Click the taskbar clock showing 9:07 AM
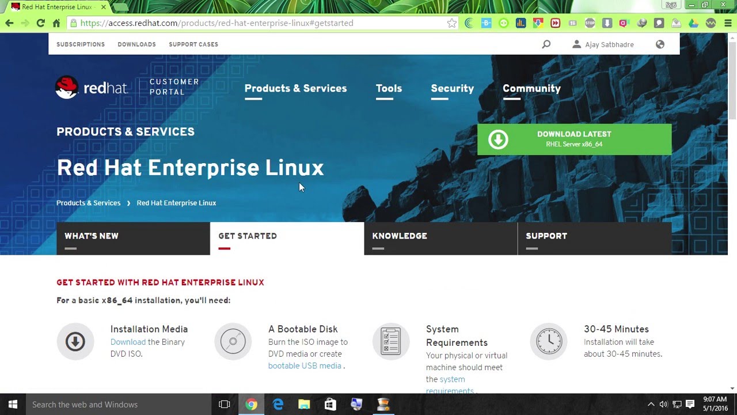The height and width of the screenshot is (415, 737). click(x=715, y=404)
